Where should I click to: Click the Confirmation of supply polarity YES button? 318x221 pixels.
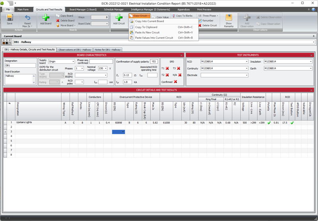tap(154, 61)
